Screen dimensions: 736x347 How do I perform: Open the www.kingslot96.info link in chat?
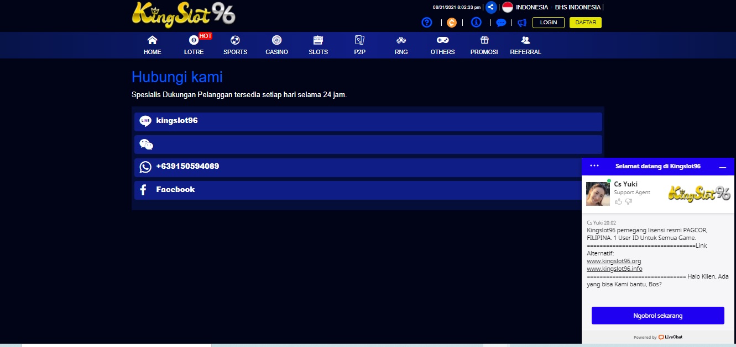coord(614,269)
